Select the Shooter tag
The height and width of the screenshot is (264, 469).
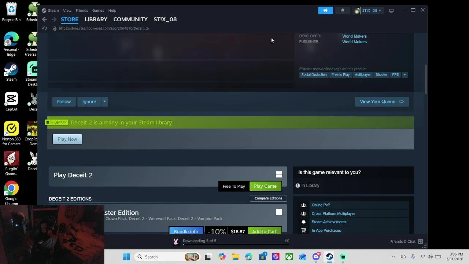(381, 74)
